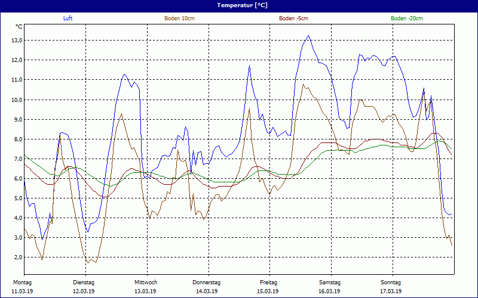
Task: Click the °C unit label on the y-axis
Action: pos(19,27)
